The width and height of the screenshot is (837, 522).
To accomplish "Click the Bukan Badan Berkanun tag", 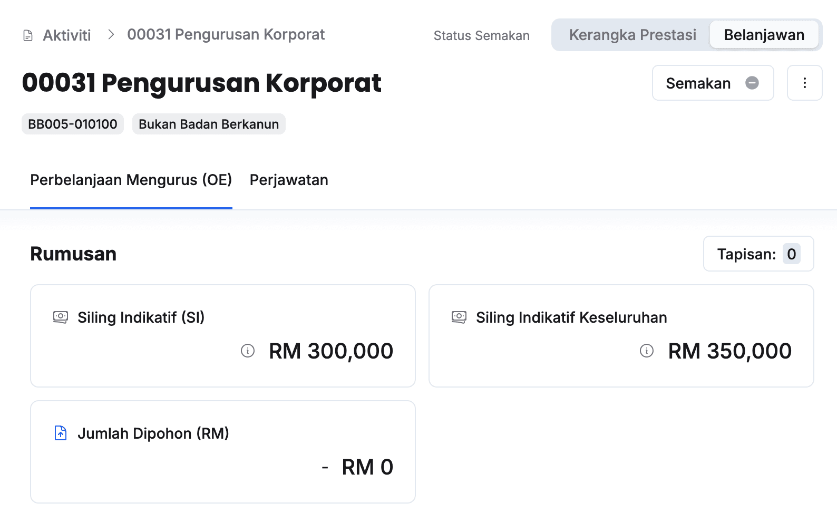I will pos(209,124).
